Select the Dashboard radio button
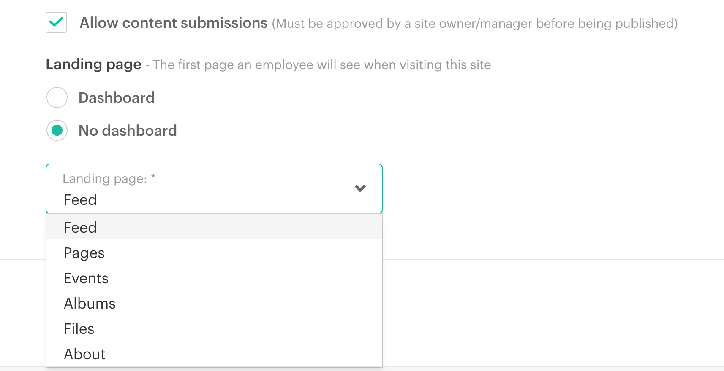Screen dimensions: 724x371 (x=57, y=97)
